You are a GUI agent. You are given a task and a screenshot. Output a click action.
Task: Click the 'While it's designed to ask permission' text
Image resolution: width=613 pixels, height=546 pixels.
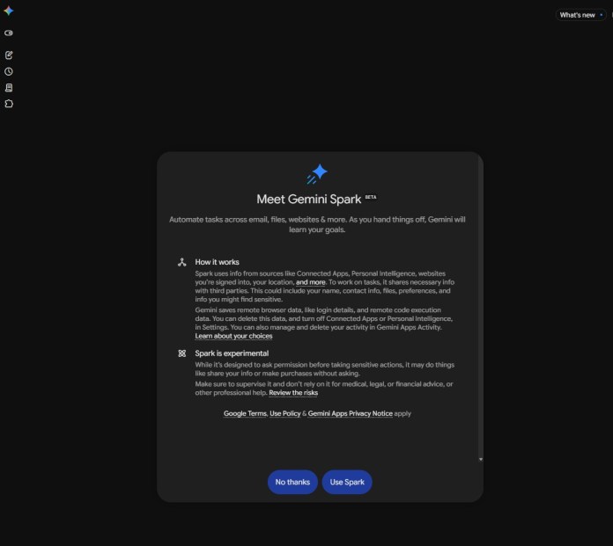pos(324,369)
